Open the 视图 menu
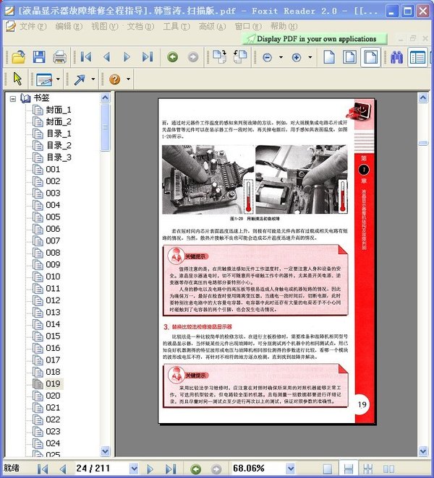This screenshot has width=434, height=478. [x=104, y=27]
